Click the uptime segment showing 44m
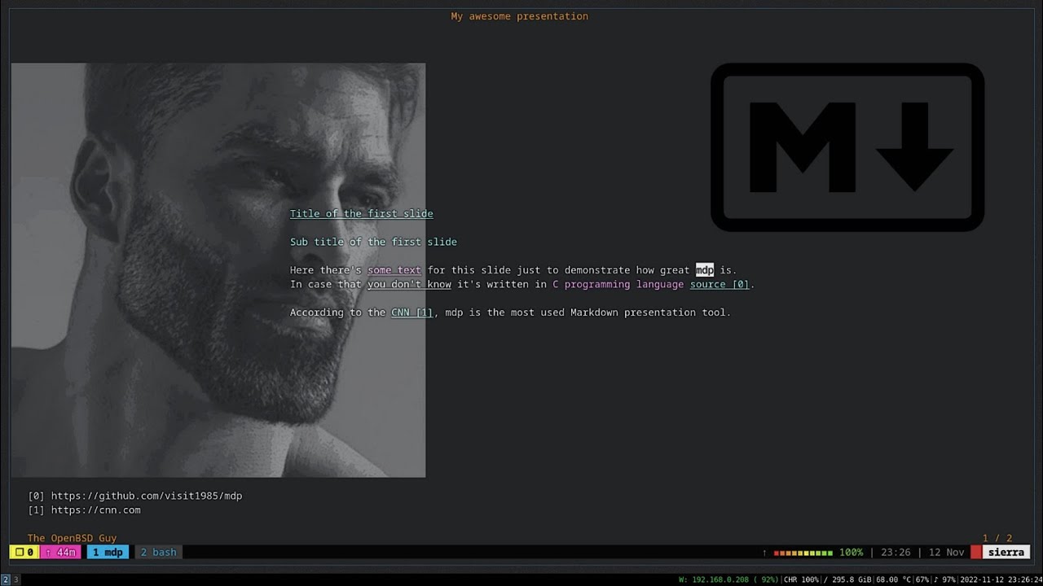Image resolution: width=1043 pixels, height=586 pixels. click(59, 553)
